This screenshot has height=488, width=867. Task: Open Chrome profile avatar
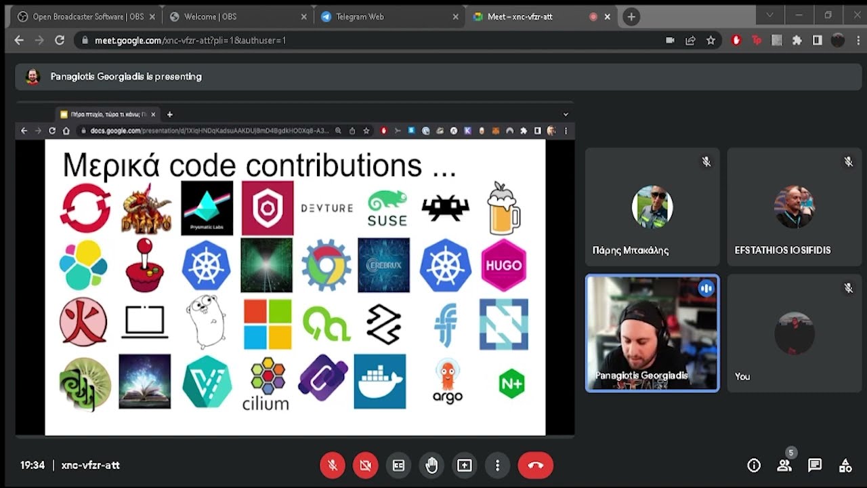[x=838, y=41]
